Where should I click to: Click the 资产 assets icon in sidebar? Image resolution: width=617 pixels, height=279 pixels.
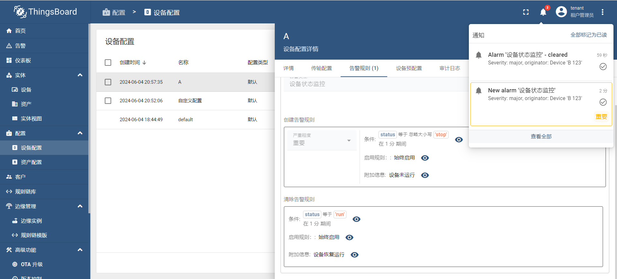[15, 104]
